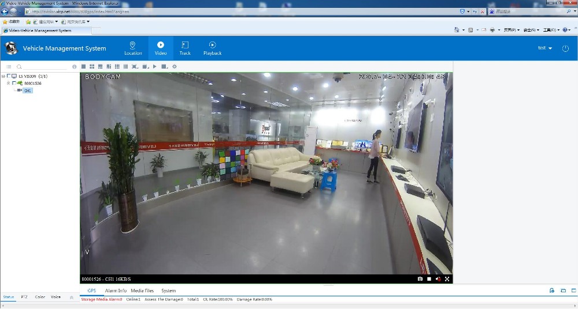Click the bottom panel restore window icon

pyautogui.click(x=563, y=291)
